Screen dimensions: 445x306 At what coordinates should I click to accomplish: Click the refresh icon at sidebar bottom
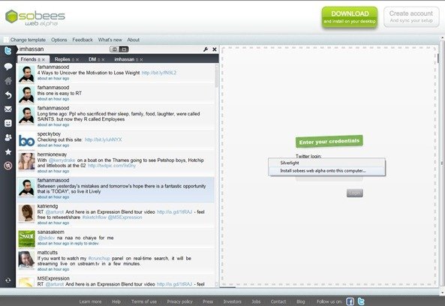pos(8,280)
